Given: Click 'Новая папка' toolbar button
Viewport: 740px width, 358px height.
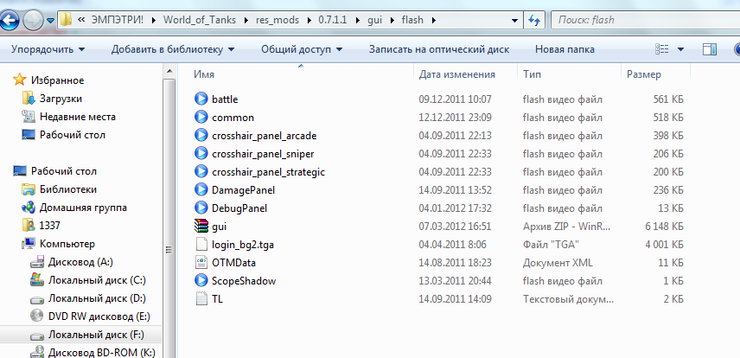Looking at the screenshot, I should [565, 49].
